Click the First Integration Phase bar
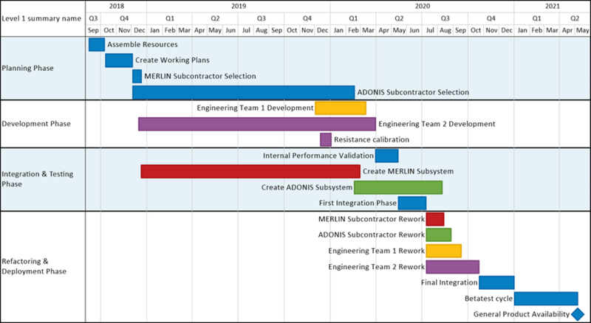Image resolution: width=591 pixels, height=323 pixels. click(412, 203)
